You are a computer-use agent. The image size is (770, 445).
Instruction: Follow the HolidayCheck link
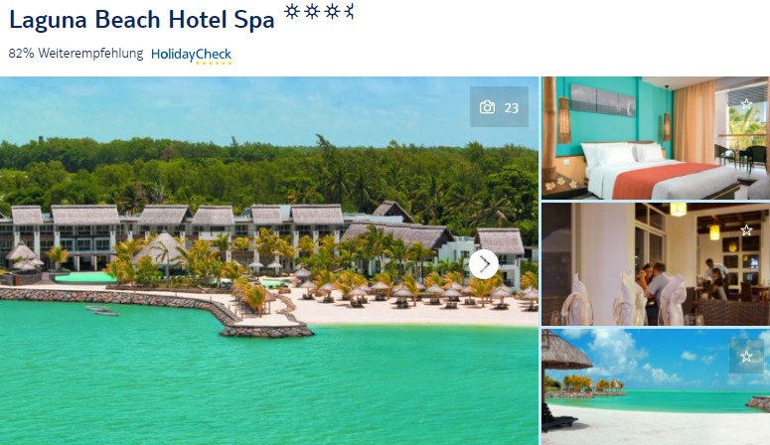coord(191,55)
